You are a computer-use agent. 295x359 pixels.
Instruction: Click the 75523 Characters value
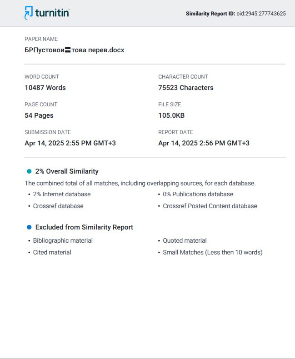tap(186, 88)
